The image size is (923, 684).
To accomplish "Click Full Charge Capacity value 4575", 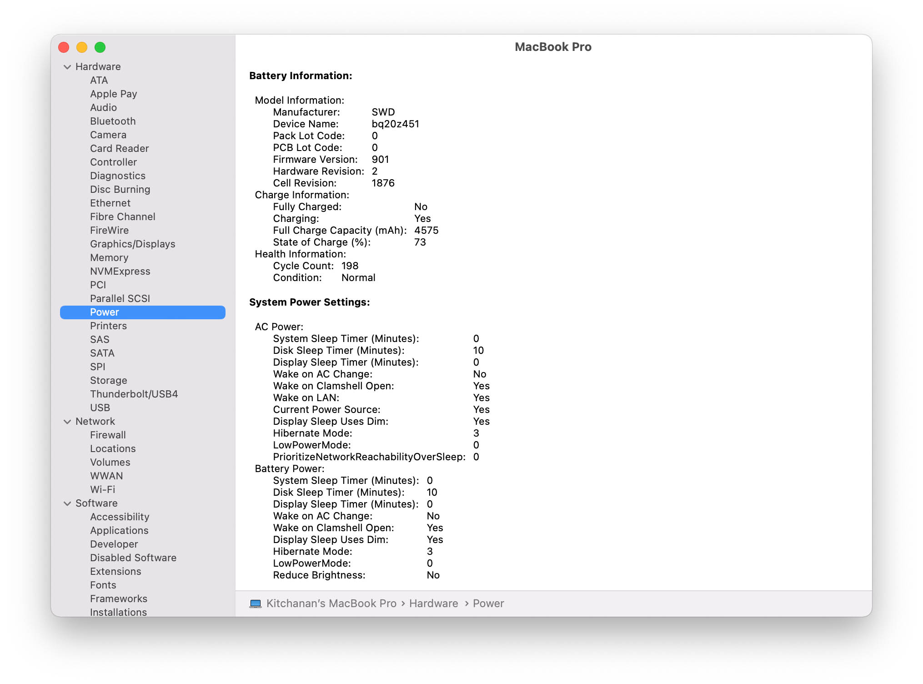I will click(426, 231).
